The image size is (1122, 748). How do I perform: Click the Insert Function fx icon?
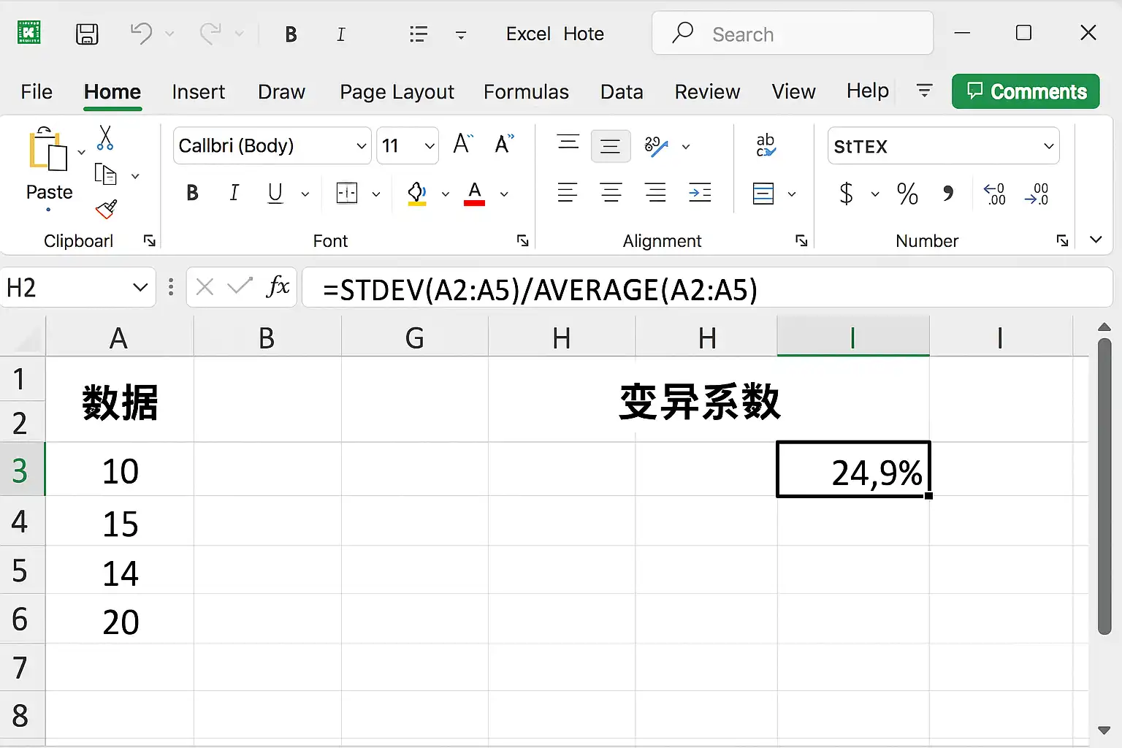click(x=278, y=287)
